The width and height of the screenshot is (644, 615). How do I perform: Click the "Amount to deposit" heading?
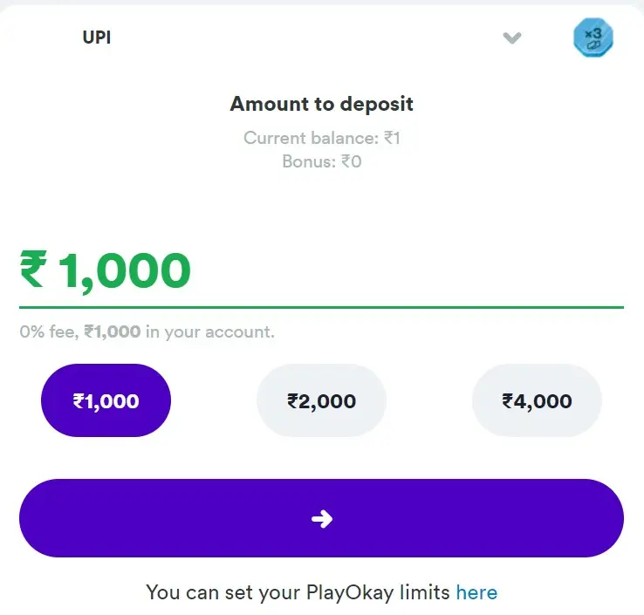321,105
